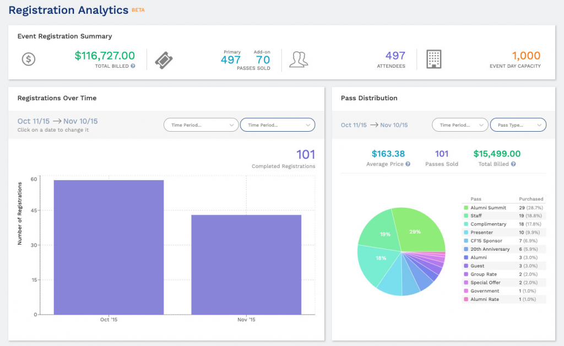The image size is (564, 346).
Task: Click the $15,499.00 total billed amount
Action: [x=497, y=154]
